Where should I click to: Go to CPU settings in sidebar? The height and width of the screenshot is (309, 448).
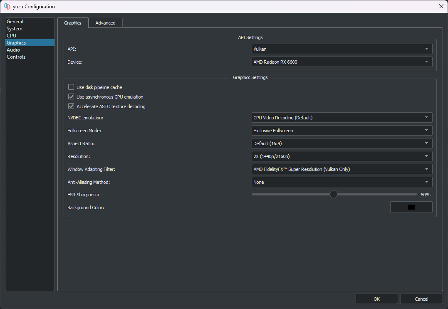[x=30, y=35]
